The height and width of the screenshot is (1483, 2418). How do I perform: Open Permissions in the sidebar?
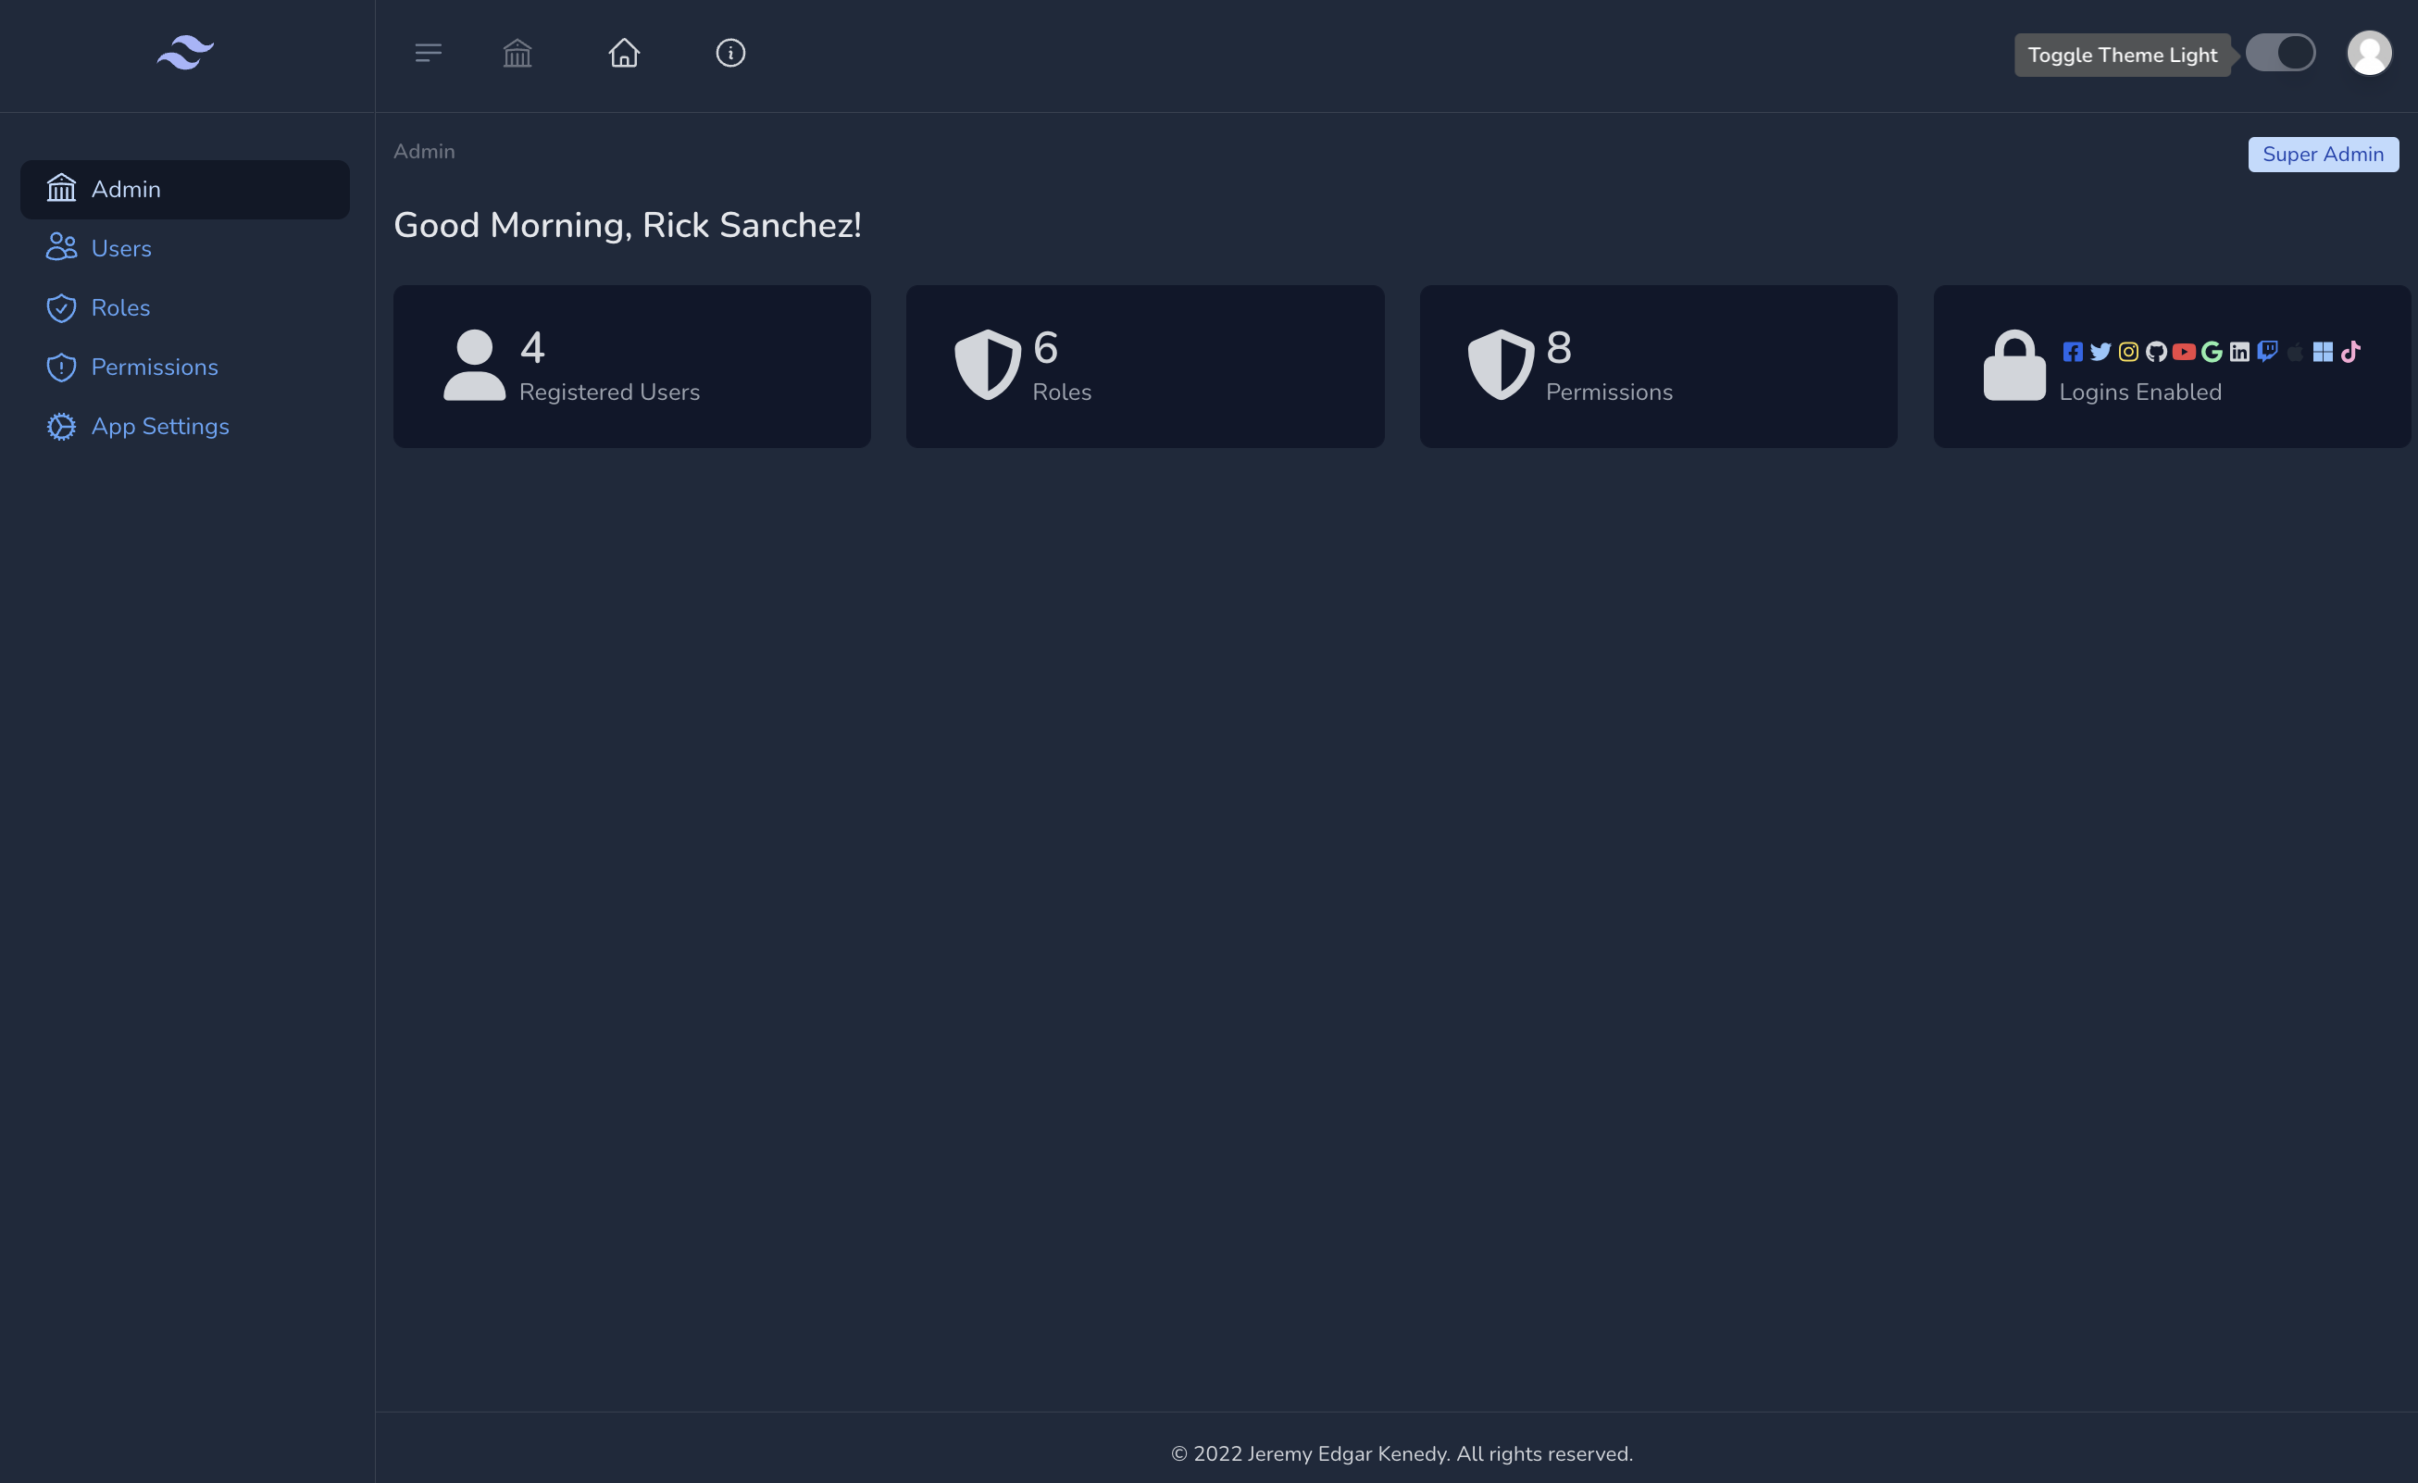[x=154, y=368]
